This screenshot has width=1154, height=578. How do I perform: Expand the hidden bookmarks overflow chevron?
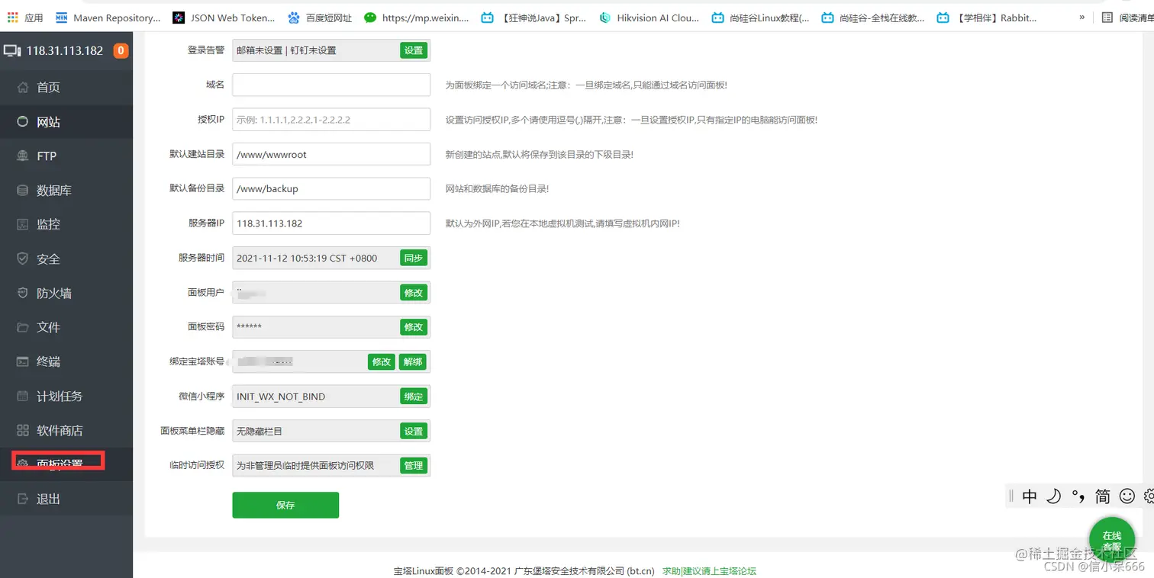coord(1083,17)
